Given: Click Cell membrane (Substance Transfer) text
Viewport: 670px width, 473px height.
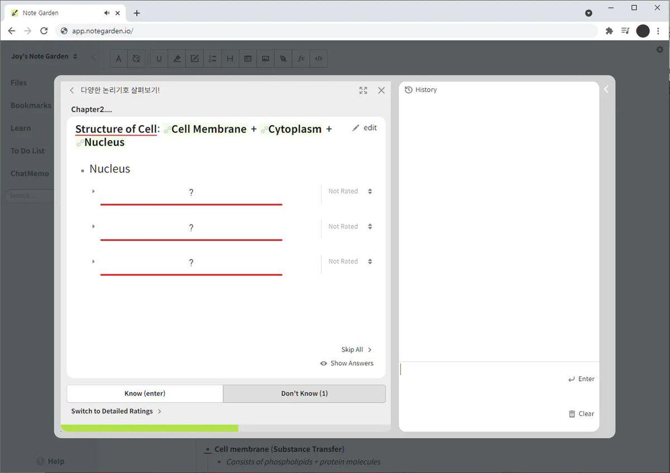Looking at the screenshot, I should [279, 449].
